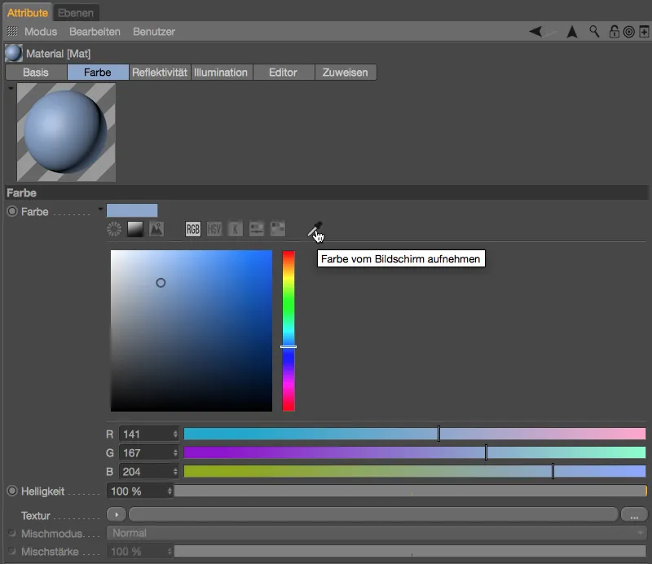Click the long Textur name bar
This screenshot has width=652, height=564.
coord(373,515)
